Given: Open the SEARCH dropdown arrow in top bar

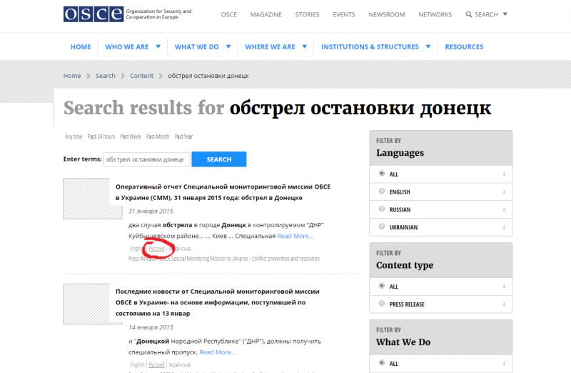Looking at the screenshot, I should [x=505, y=14].
